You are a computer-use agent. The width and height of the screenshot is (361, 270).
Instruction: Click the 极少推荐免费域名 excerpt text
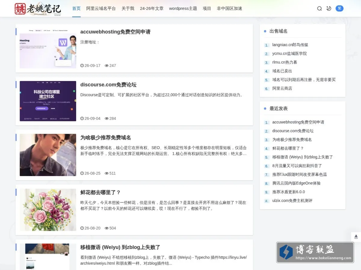pyautogui.click(x=163, y=151)
